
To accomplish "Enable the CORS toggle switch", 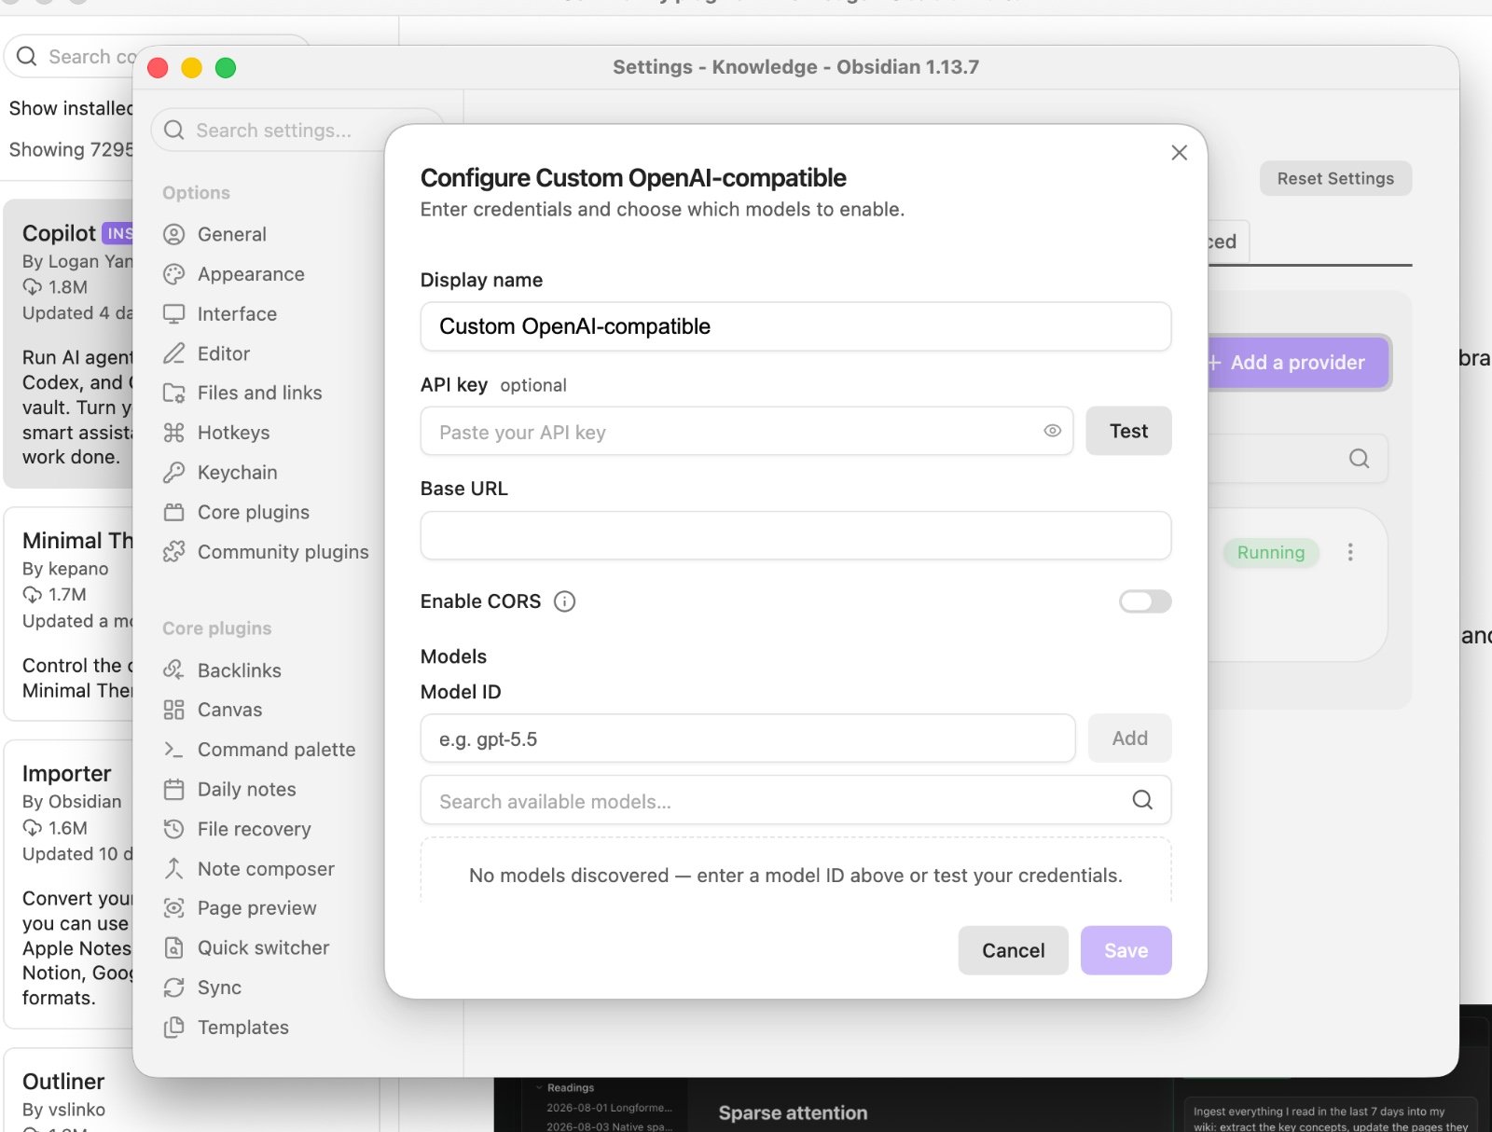I will [x=1145, y=601].
